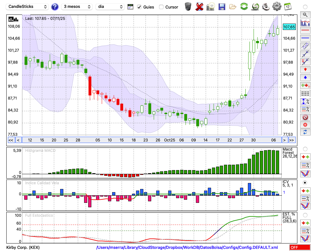Image resolution: width=315 pixels, height=252 pixels.
Task: Uncheck the Guies checkbox
Action: click(x=139, y=7)
